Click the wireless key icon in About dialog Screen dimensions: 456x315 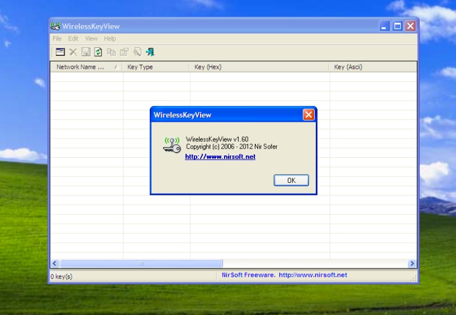(x=172, y=145)
